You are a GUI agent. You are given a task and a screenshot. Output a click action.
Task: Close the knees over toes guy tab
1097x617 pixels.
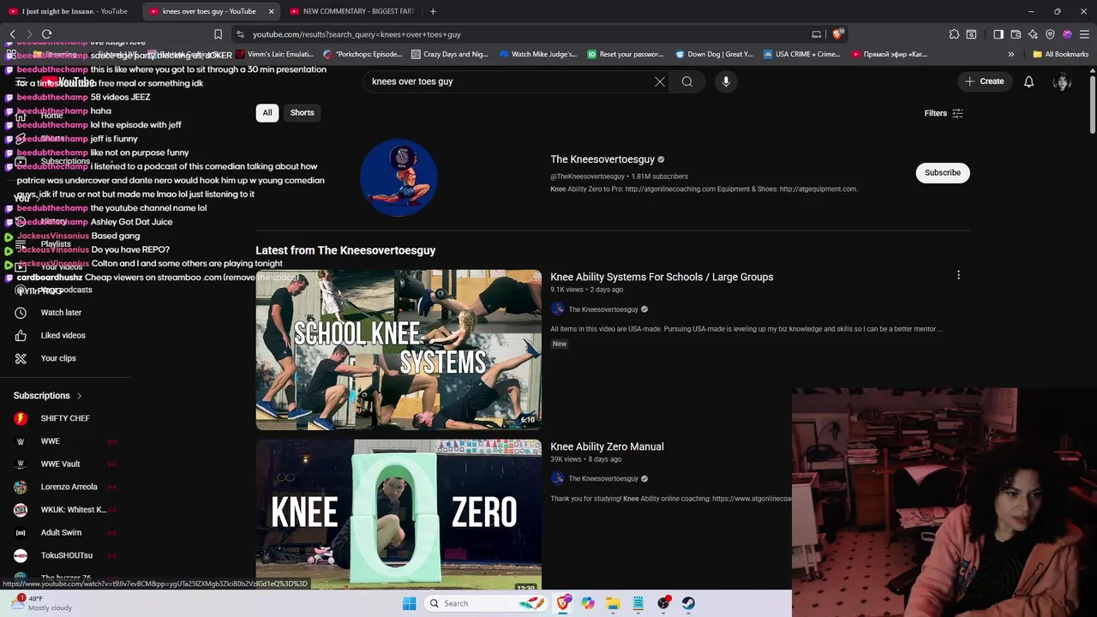(x=271, y=11)
